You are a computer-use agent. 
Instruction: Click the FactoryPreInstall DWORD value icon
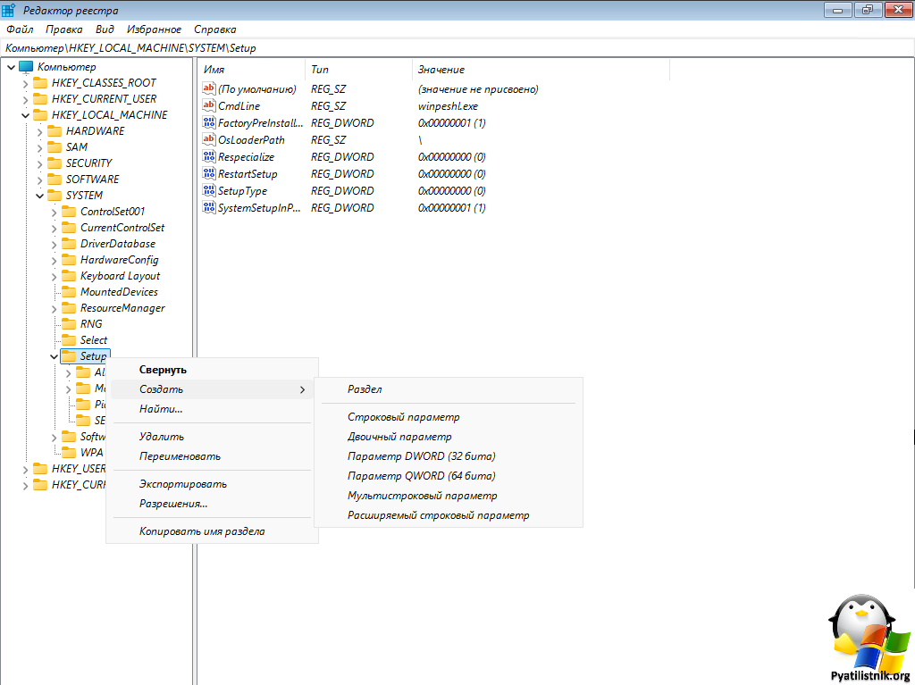(209, 122)
